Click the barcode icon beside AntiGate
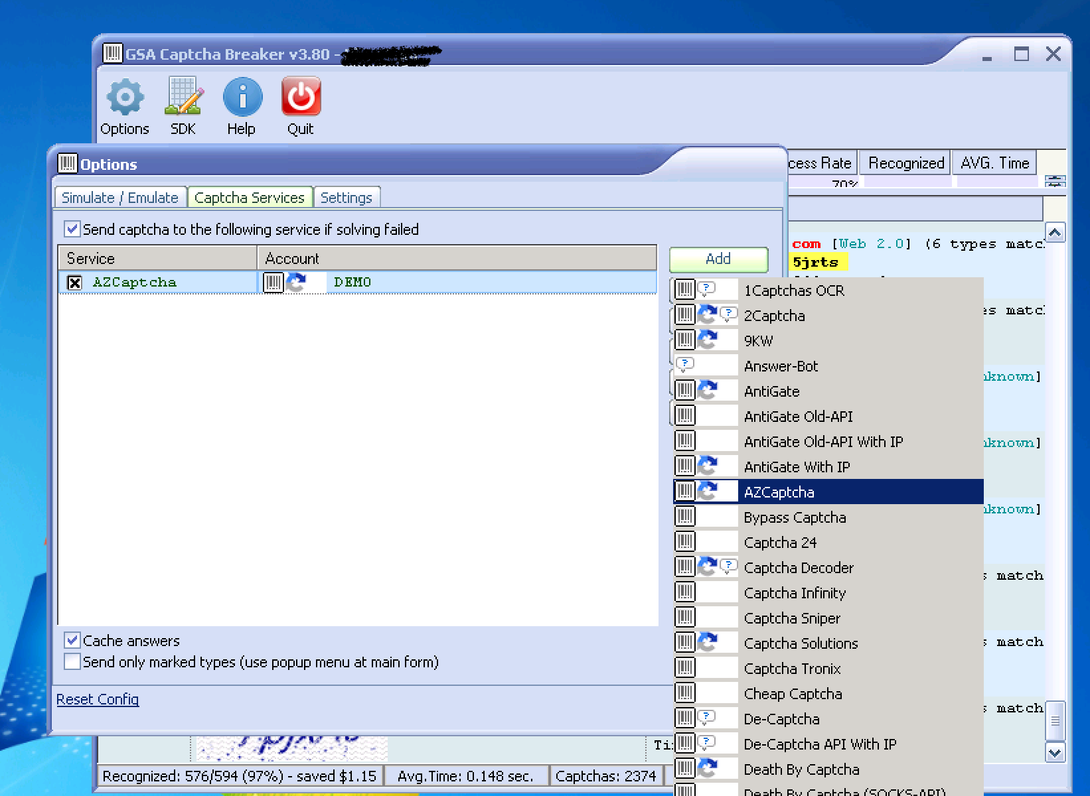1090x796 pixels. (x=684, y=390)
